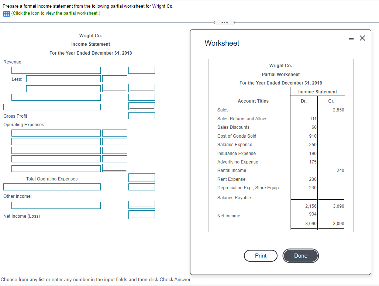
Task: Select first revenue account name field
Action: (x=56, y=70)
